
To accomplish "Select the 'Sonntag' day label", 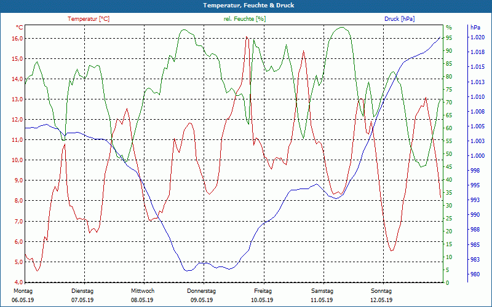I will (381, 291).
